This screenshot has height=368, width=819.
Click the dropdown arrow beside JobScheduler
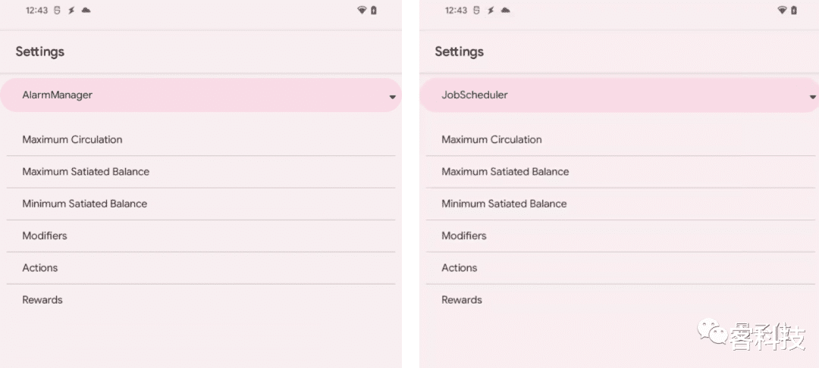tap(812, 97)
